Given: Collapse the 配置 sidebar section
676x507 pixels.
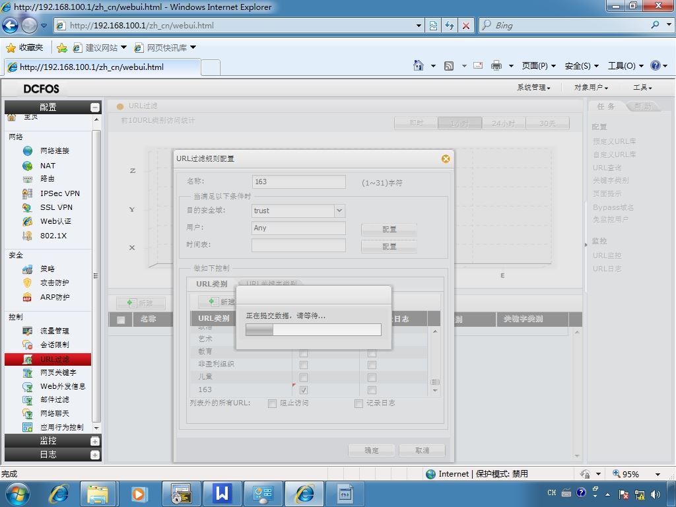Looking at the screenshot, I should pyautogui.click(x=95, y=108).
